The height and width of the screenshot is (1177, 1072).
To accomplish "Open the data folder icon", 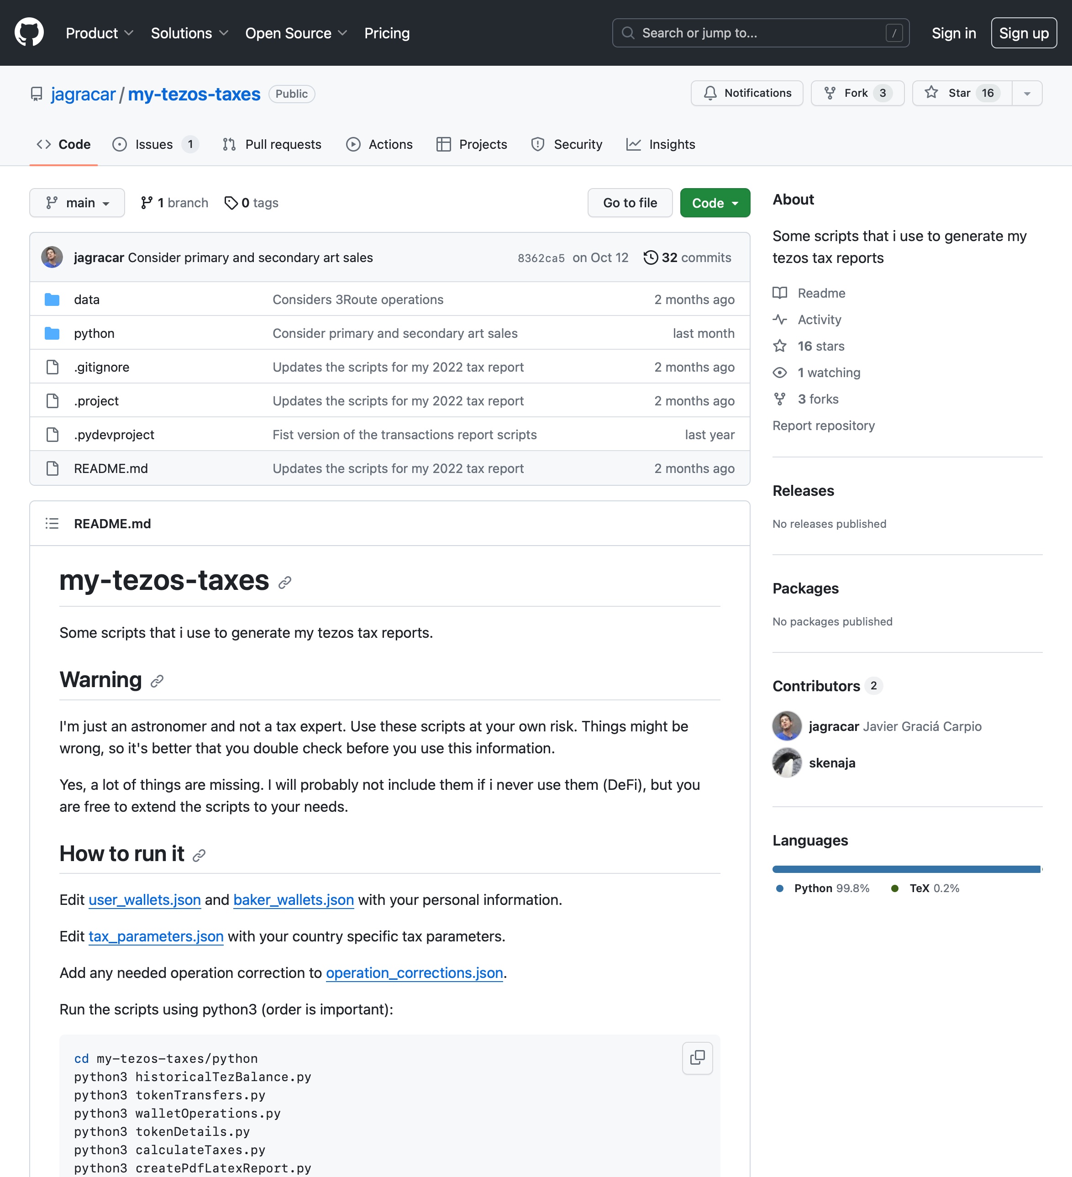I will coord(52,300).
